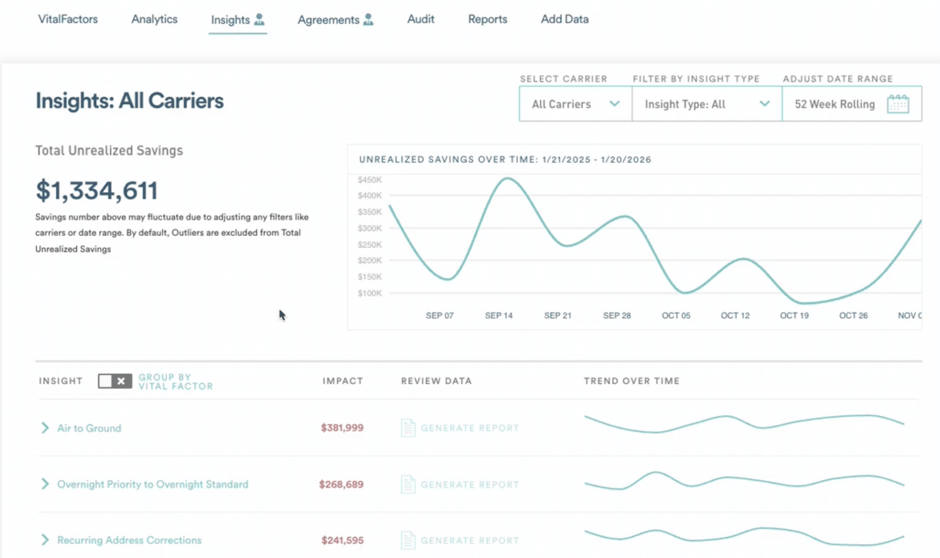Expand the Air to Ground insight row
The height and width of the screenshot is (558, 940).
pos(45,428)
